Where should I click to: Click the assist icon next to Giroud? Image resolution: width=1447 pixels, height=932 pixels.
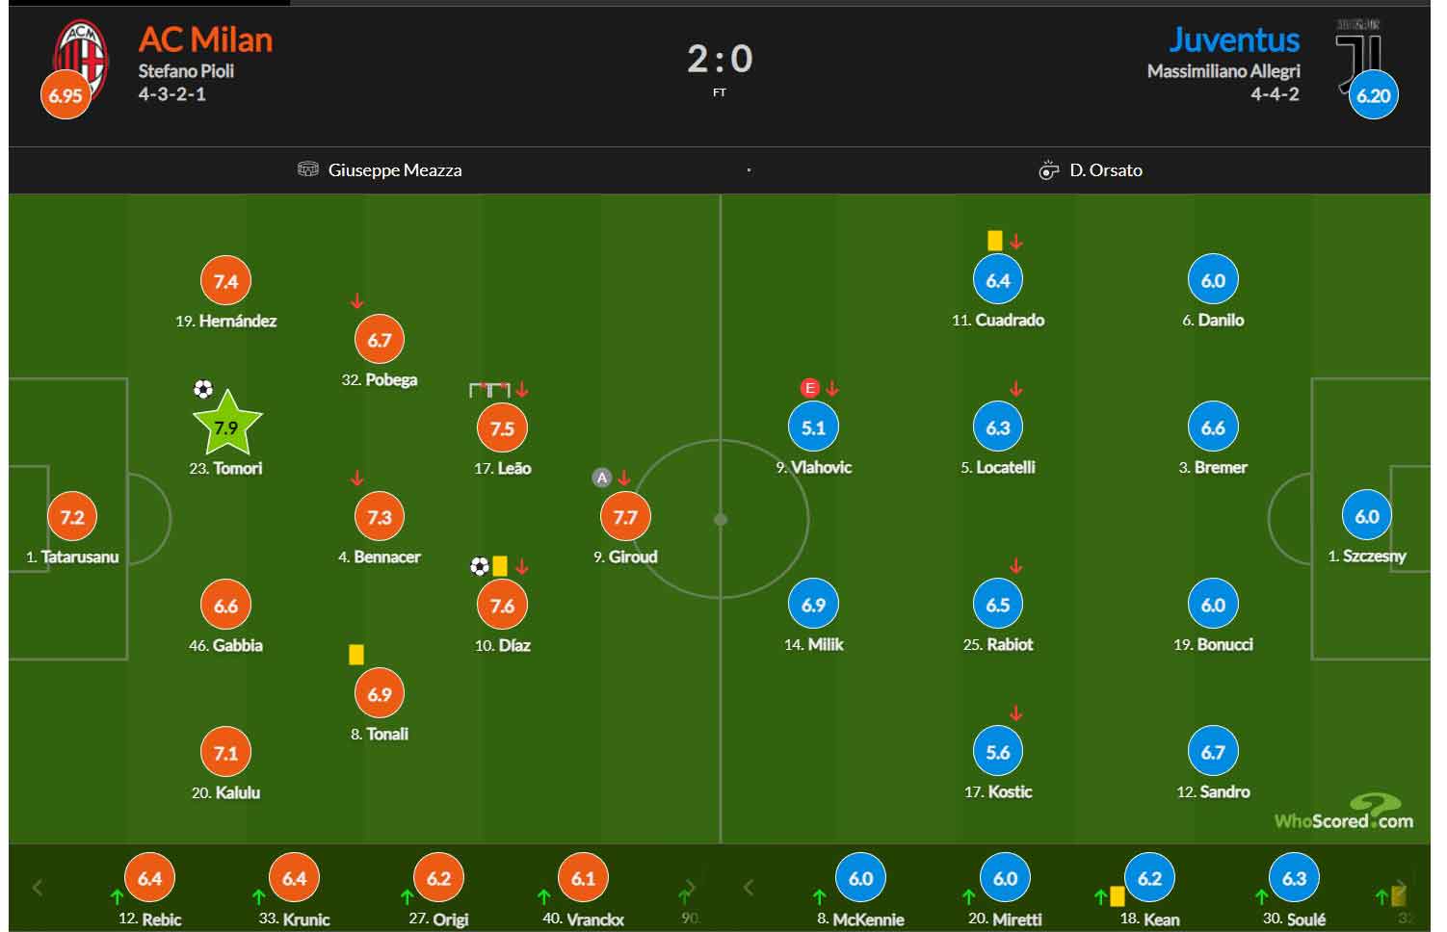(x=602, y=478)
